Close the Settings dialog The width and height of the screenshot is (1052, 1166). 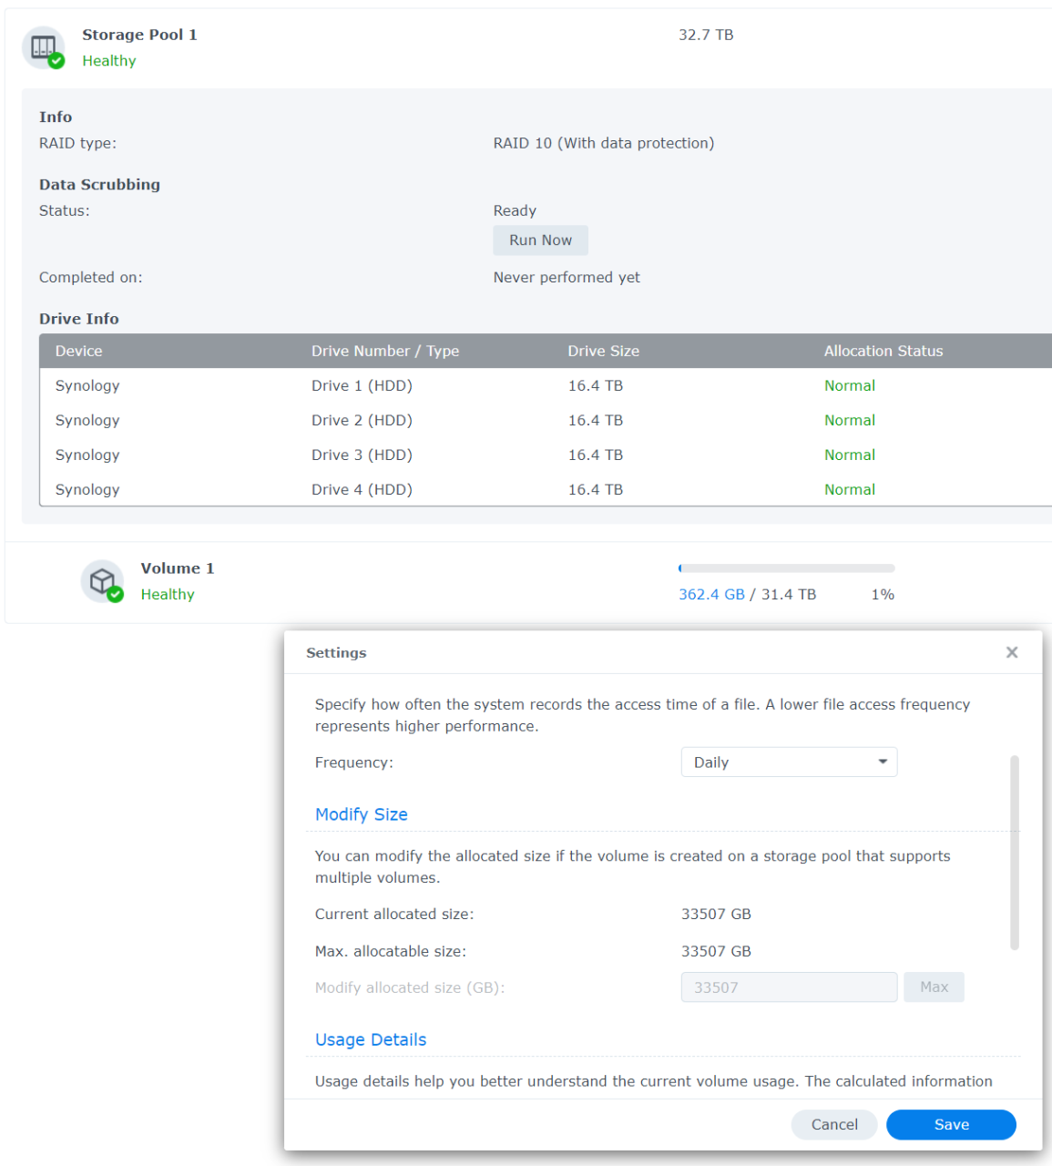[x=1011, y=652]
